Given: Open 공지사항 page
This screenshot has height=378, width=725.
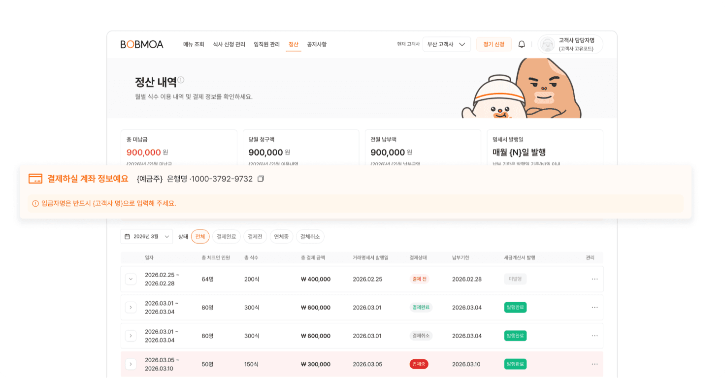Looking at the screenshot, I should click(x=317, y=44).
